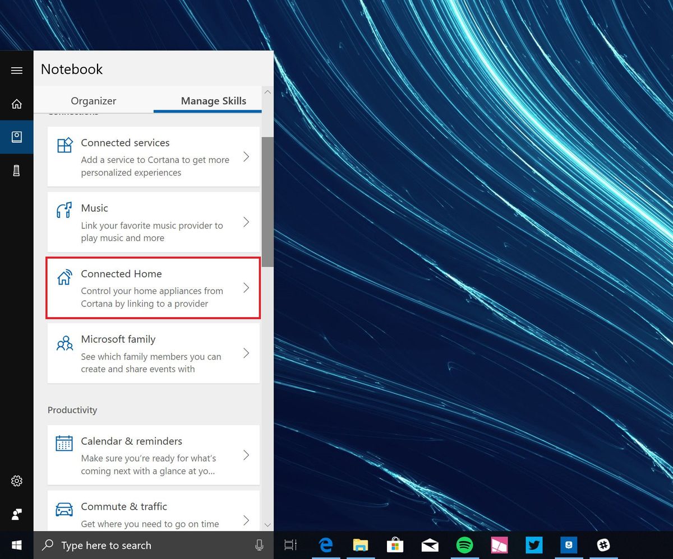Open Cortana Settings via the gear icon
This screenshot has width=673, height=559.
coord(16,481)
